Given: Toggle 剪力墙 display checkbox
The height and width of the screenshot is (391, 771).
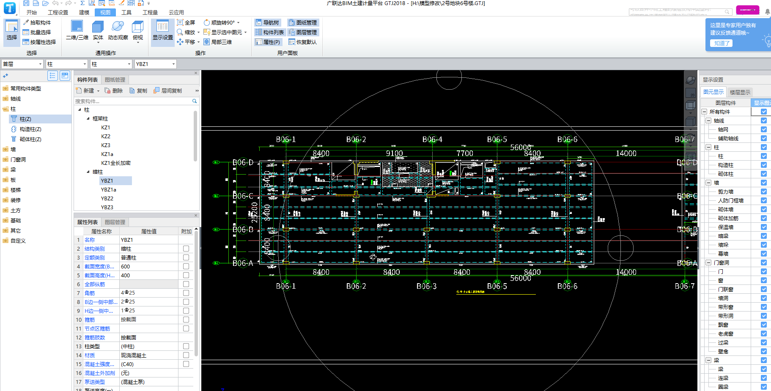Looking at the screenshot, I should [x=764, y=191].
